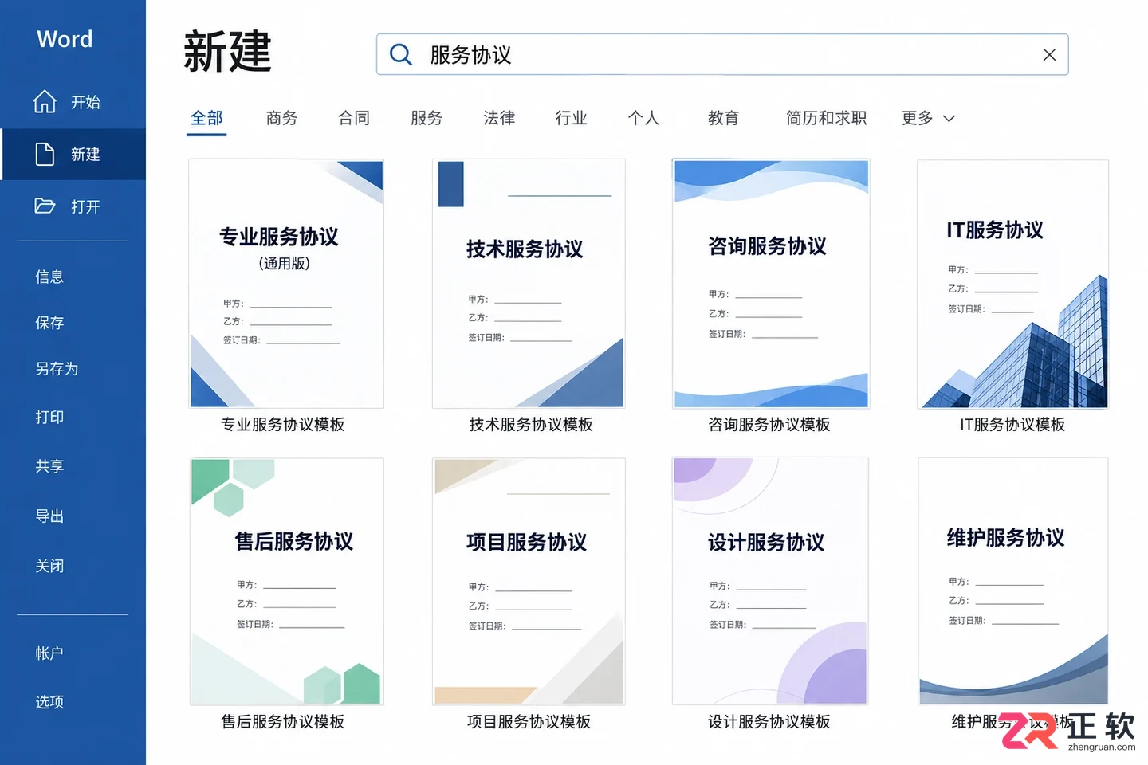Clear the search box with the X
This screenshot has height=765, width=1148.
[x=1049, y=54]
